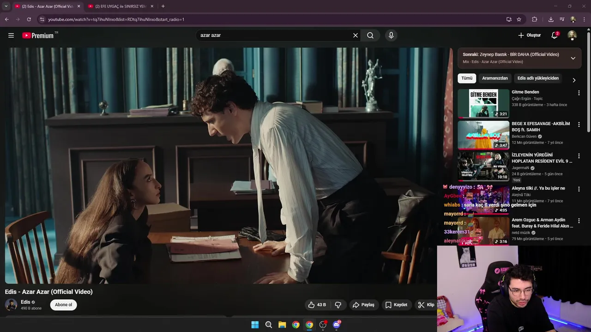Viewport: 591px width, 332px height.
Task: Switch to Edis - Azar Azar tab
Action: pos(46,6)
